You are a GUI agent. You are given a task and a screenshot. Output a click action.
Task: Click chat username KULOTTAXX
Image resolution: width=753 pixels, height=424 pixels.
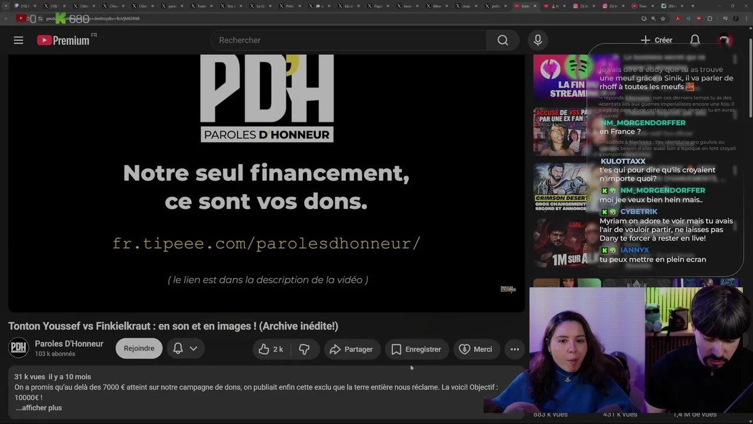coord(623,161)
